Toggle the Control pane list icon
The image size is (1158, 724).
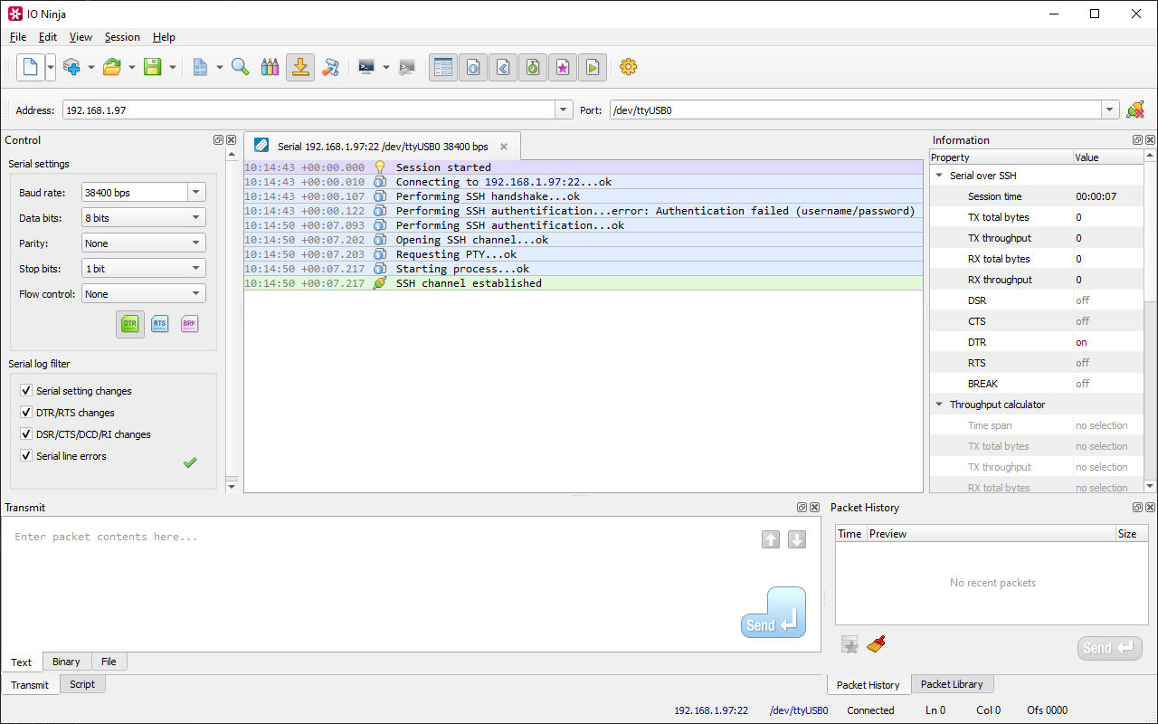pyautogui.click(x=443, y=67)
